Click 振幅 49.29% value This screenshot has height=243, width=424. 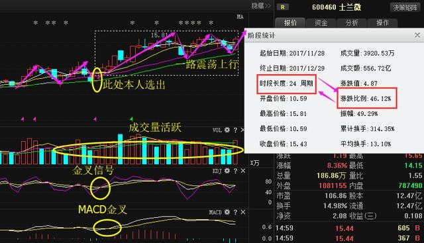click(359, 114)
